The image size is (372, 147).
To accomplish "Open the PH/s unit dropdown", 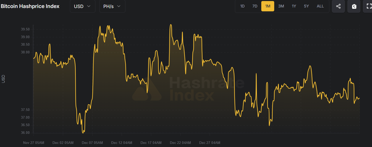I will click(x=112, y=6).
